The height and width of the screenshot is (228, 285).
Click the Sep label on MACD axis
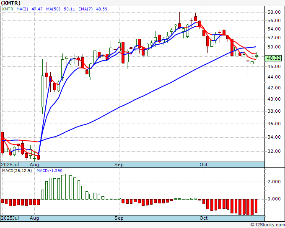point(119,218)
